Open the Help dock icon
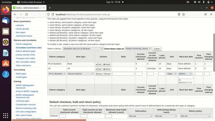 coord(6,74)
